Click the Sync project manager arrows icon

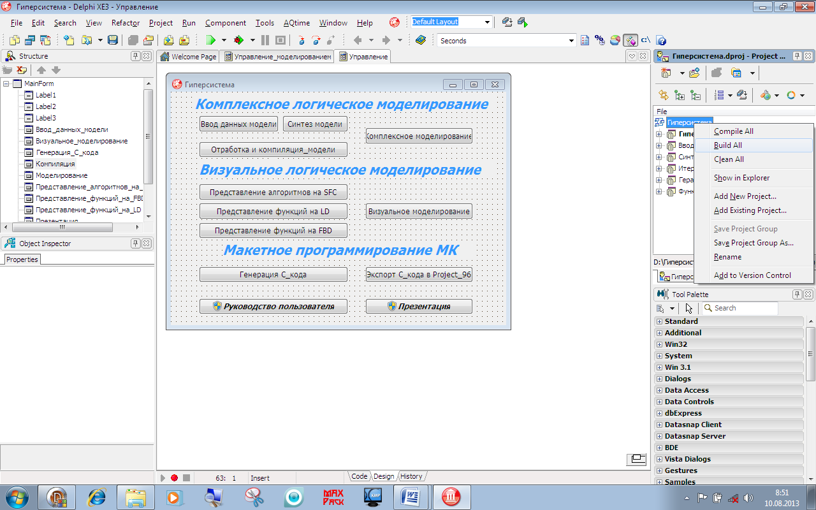click(664, 95)
